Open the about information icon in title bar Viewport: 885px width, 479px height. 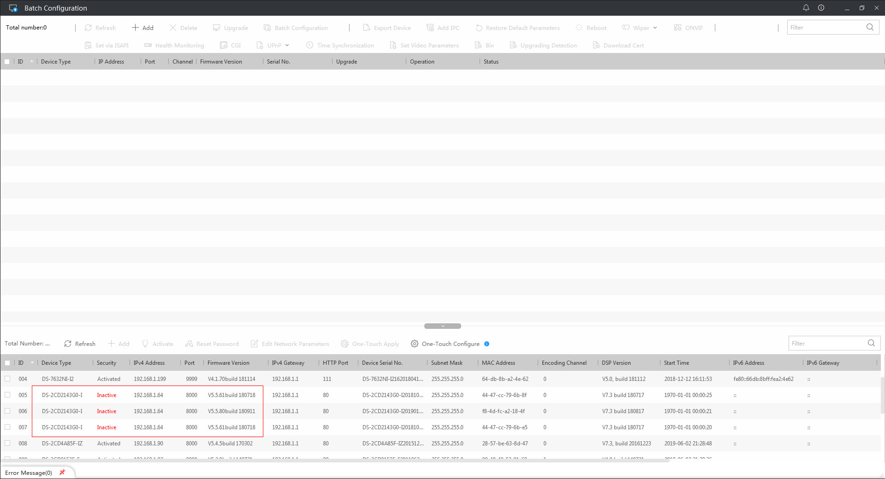click(821, 8)
